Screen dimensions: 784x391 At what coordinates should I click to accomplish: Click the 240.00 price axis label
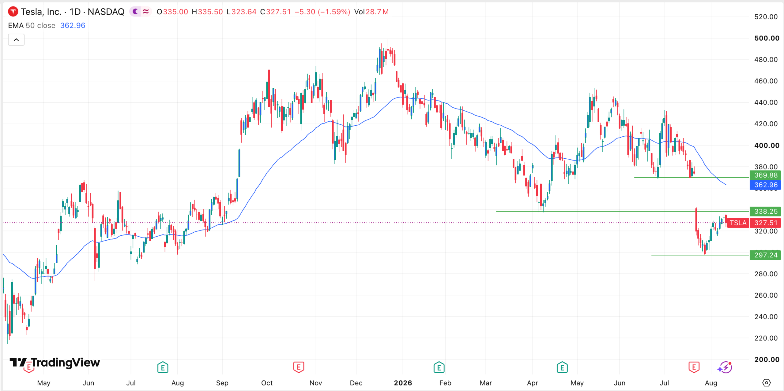[766, 317]
